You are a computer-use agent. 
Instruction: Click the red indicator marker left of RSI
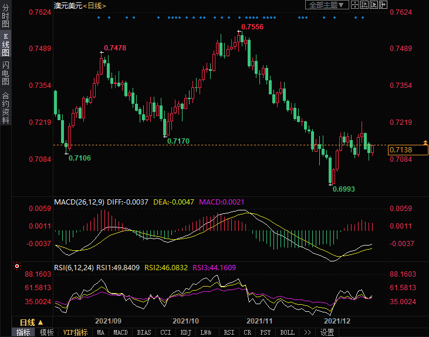click(16, 267)
